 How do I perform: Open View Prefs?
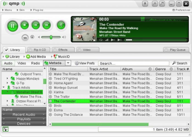(85, 63)
